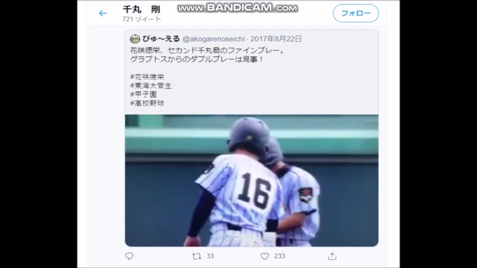Viewport: 477px width, 268px height.
Task: Open the reply speech bubble icon
Action: pyautogui.click(x=129, y=256)
